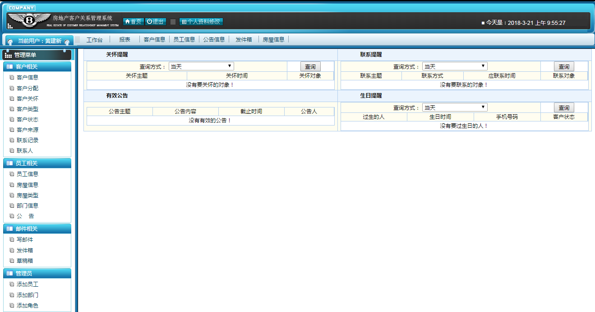Open 员工信息 in sidebar

click(28, 174)
